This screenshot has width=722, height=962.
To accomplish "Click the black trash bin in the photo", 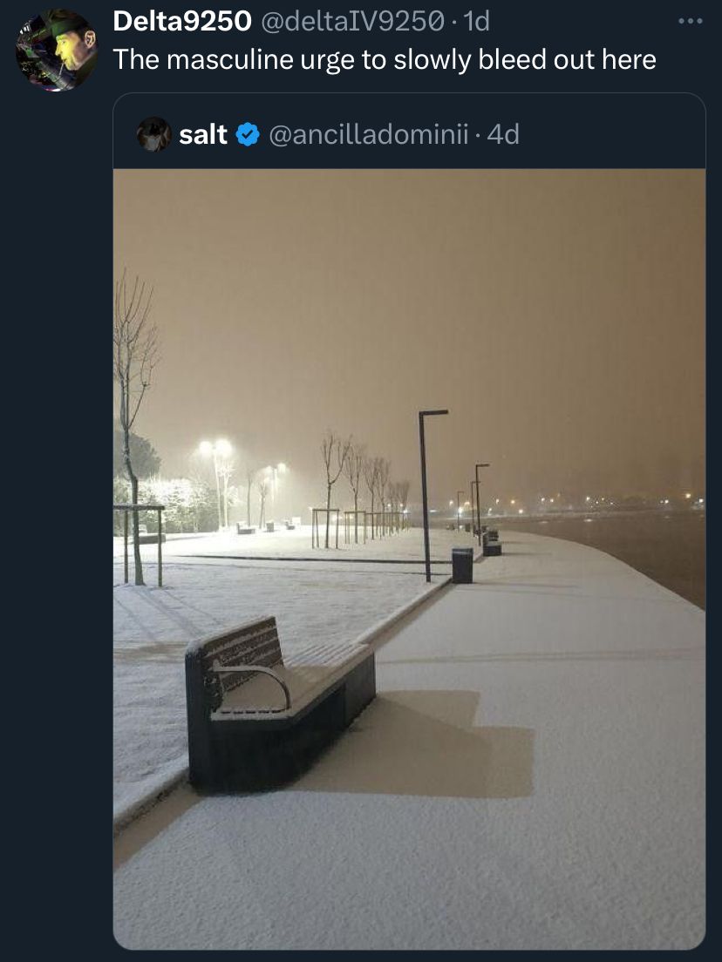I will click(462, 565).
